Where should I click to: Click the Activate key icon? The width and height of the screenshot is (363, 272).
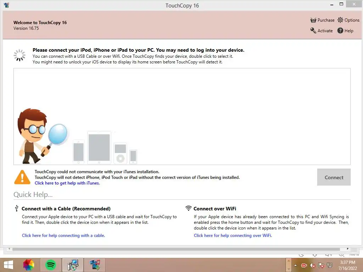(313, 30)
